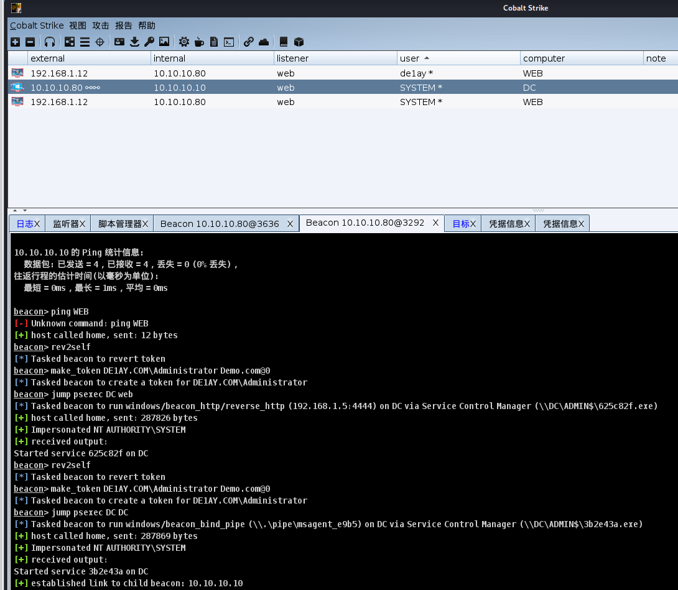678x590 pixels.
Task: Click the up arrow on panel divider
Action: click(15, 211)
